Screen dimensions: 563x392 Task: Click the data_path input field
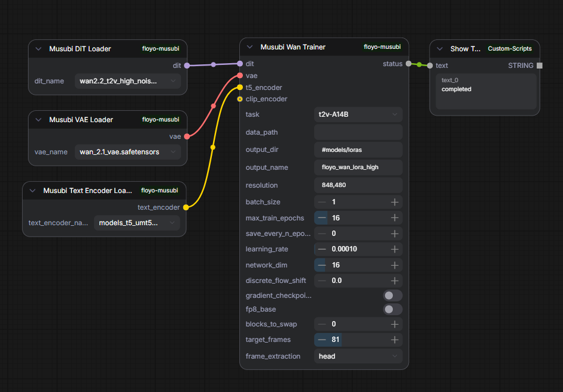click(358, 132)
